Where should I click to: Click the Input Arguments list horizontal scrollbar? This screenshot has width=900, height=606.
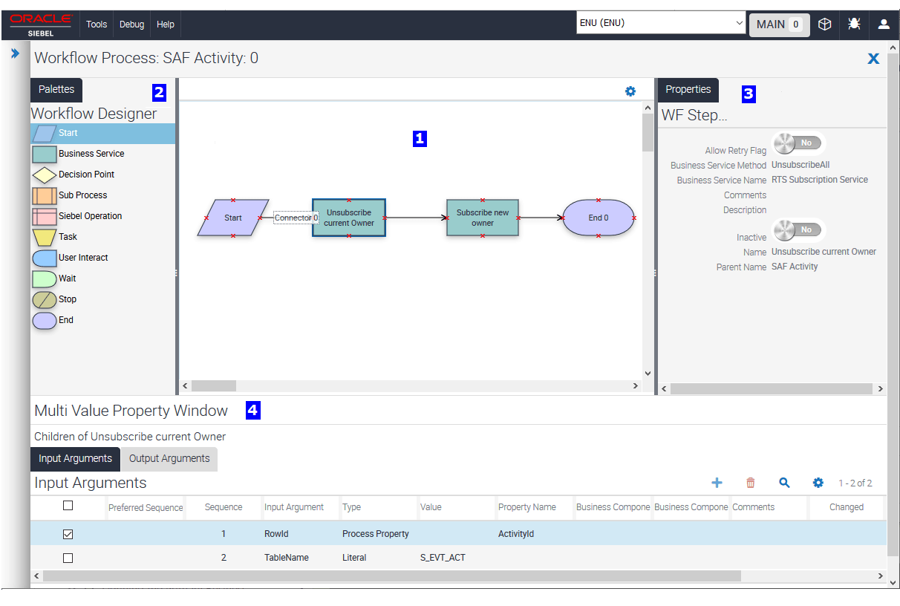click(392, 576)
